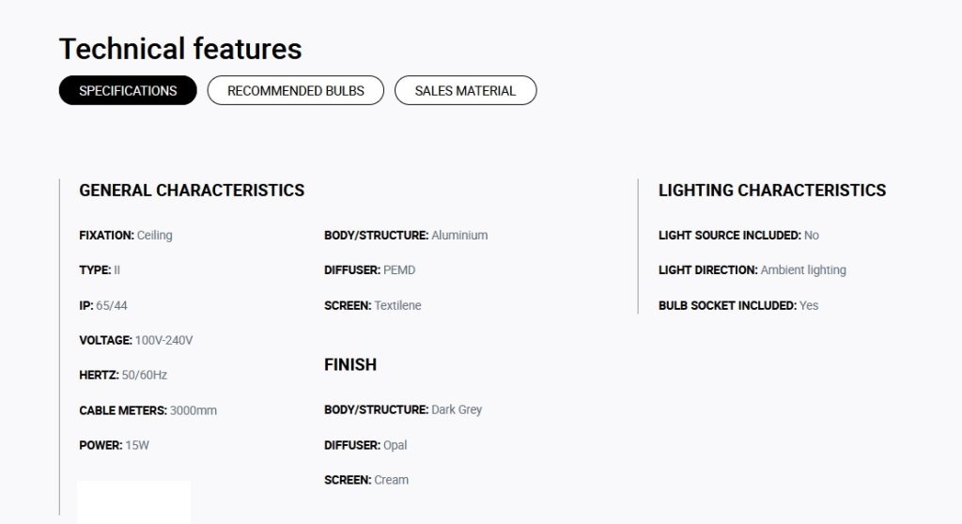Click the Power 15W entry
The height and width of the screenshot is (524, 962).
(x=114, y=445)
